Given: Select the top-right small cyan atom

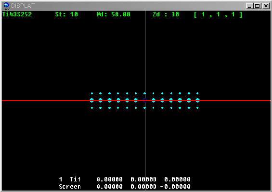Looking at the screenshot, I should (197, 93).
